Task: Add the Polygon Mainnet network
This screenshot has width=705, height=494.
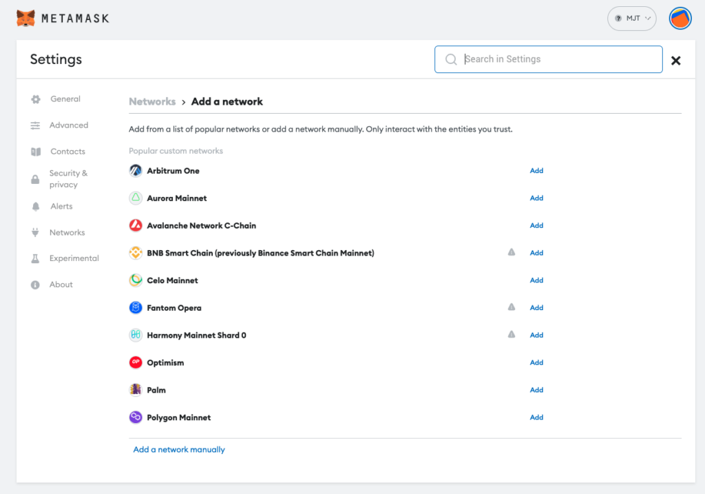Action: [536, 418]
